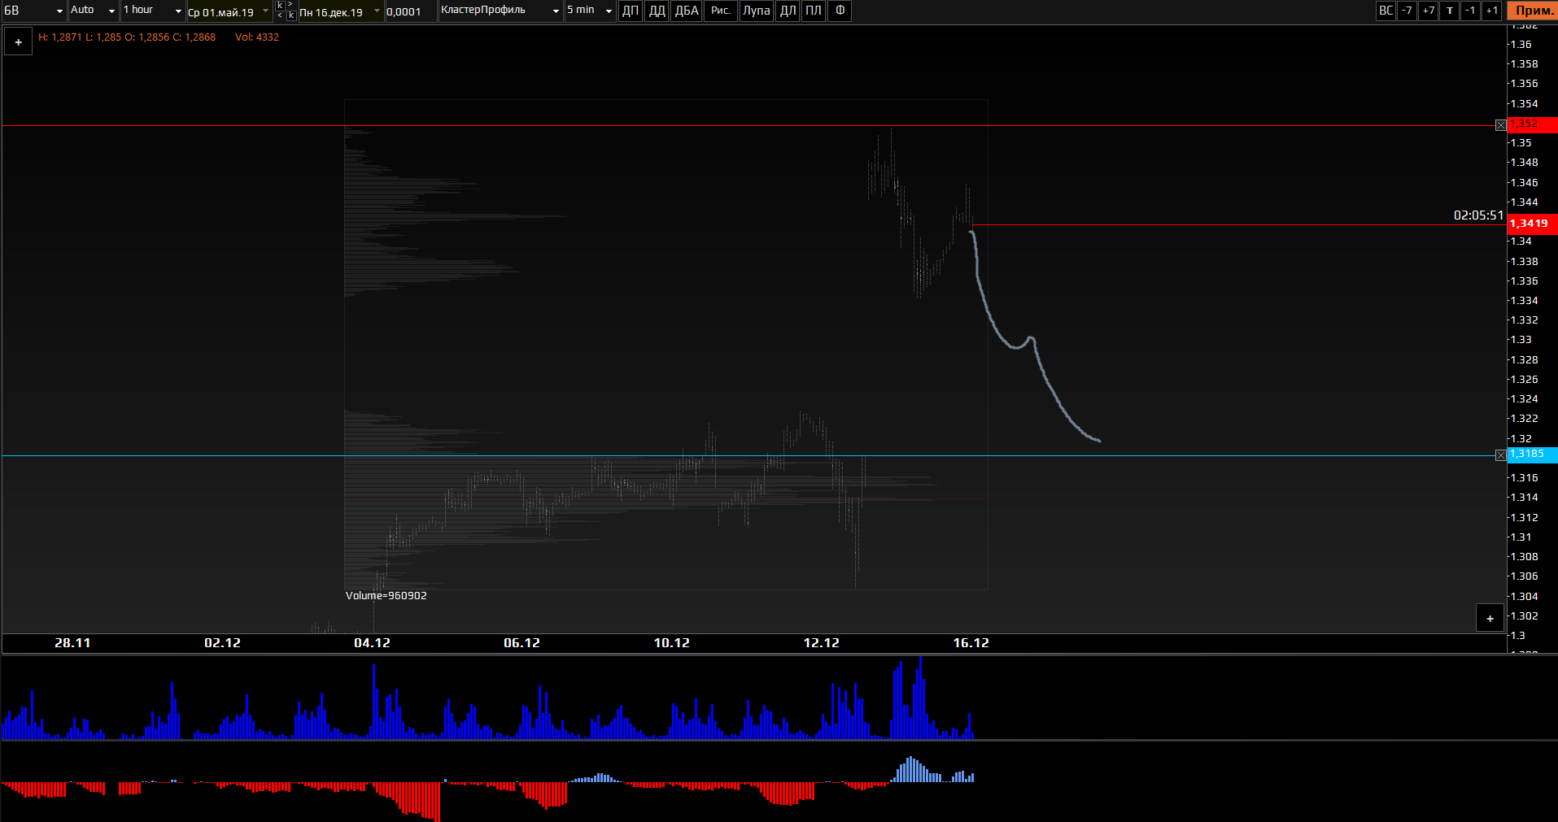Activate the Лупа magnifier tool
The height and width of the screenshot is (822, 1558).
(756, 11)
